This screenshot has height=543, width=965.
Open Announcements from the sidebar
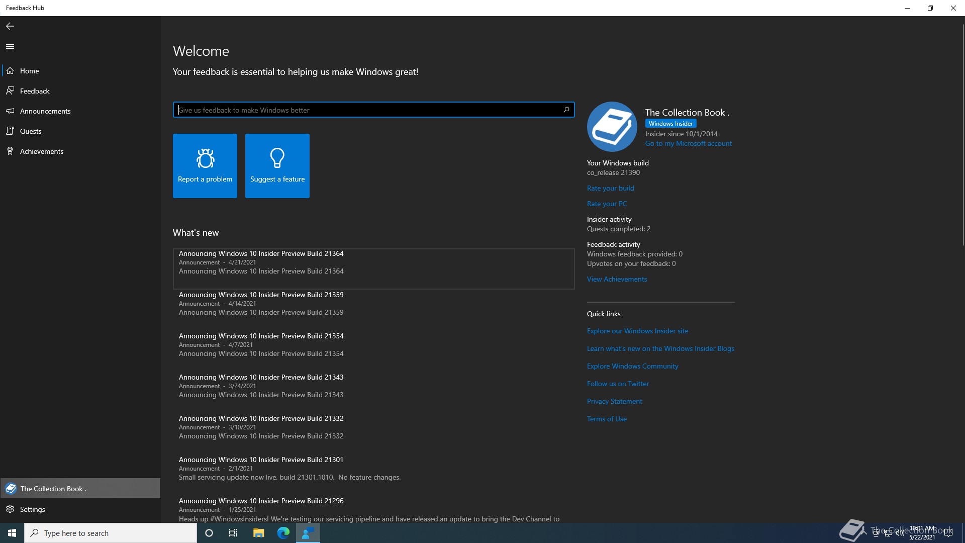[45, 111]
